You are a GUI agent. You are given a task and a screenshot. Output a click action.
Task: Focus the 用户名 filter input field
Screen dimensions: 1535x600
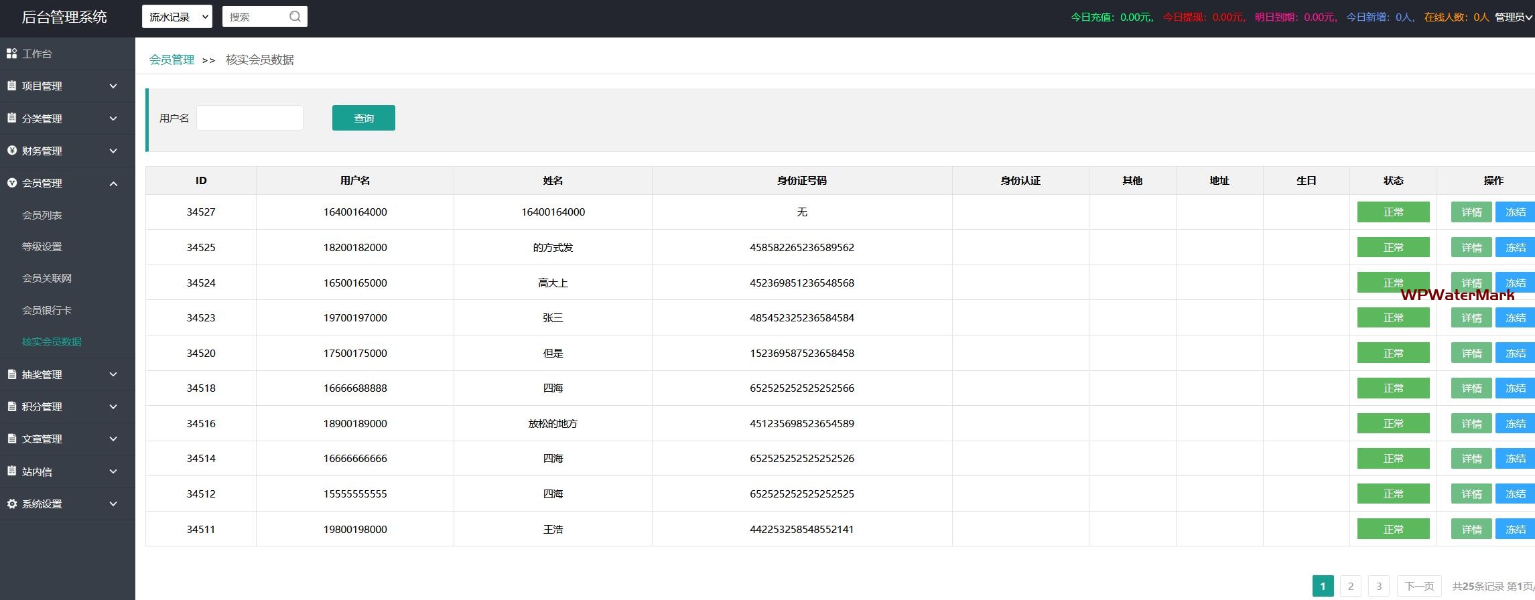click(250, 118)
